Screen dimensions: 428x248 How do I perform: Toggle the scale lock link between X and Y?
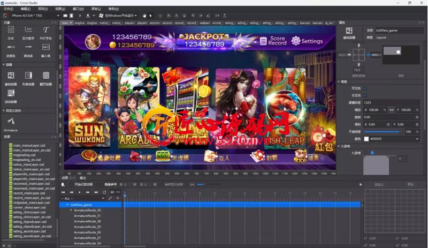point(392,110)
